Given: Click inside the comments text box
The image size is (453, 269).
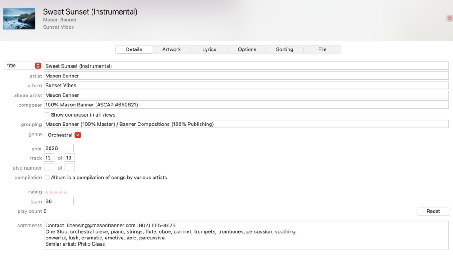Looking at the screenshot, I should tap(246, 235).
